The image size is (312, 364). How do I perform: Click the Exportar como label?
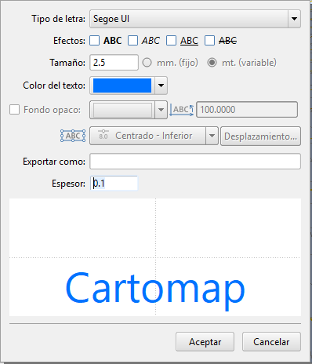54,162
